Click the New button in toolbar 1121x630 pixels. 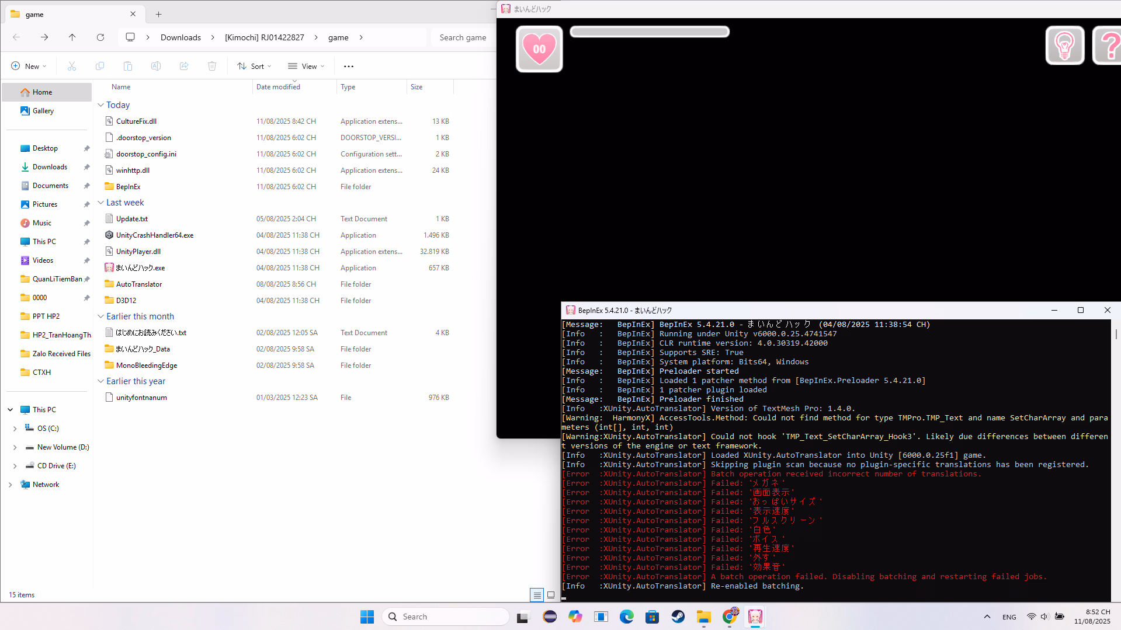(x=29, y=67)
